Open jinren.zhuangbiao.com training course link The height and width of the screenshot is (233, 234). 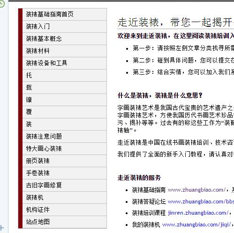[x=198, y=213]
